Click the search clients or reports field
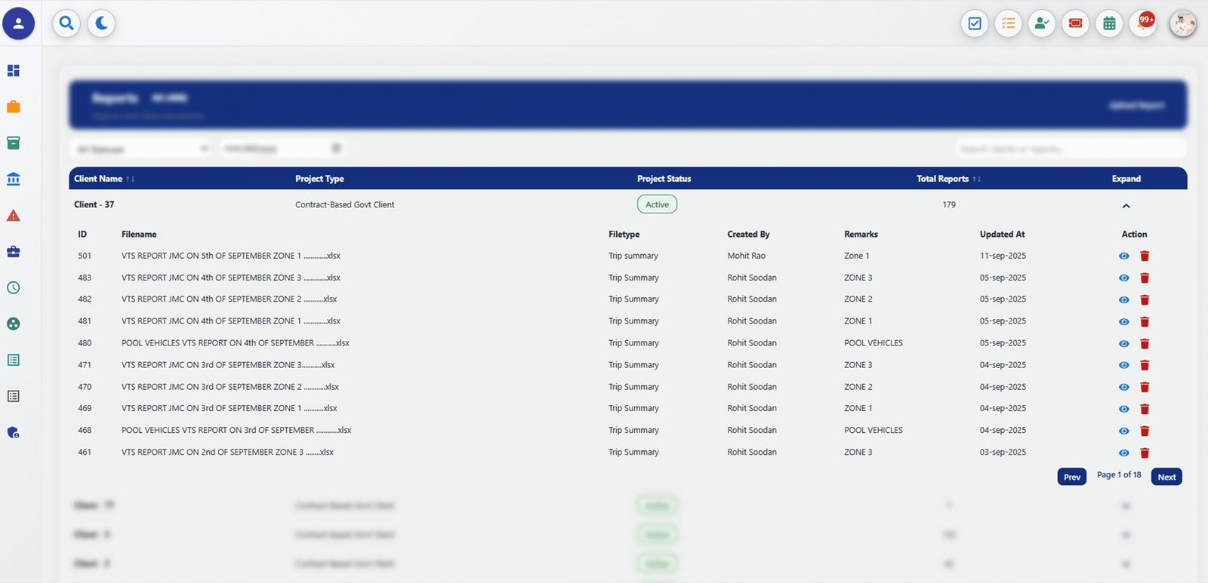This screenshot has height=583, width=1208. [1070, 149]
